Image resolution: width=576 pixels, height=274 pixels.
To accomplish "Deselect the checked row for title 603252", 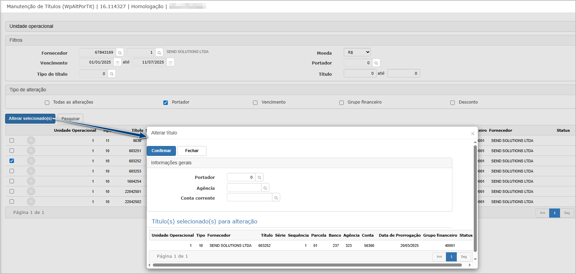I will click(x=12, y=161).
